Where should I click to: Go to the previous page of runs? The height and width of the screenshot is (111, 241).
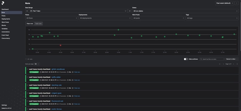point(223,64)
